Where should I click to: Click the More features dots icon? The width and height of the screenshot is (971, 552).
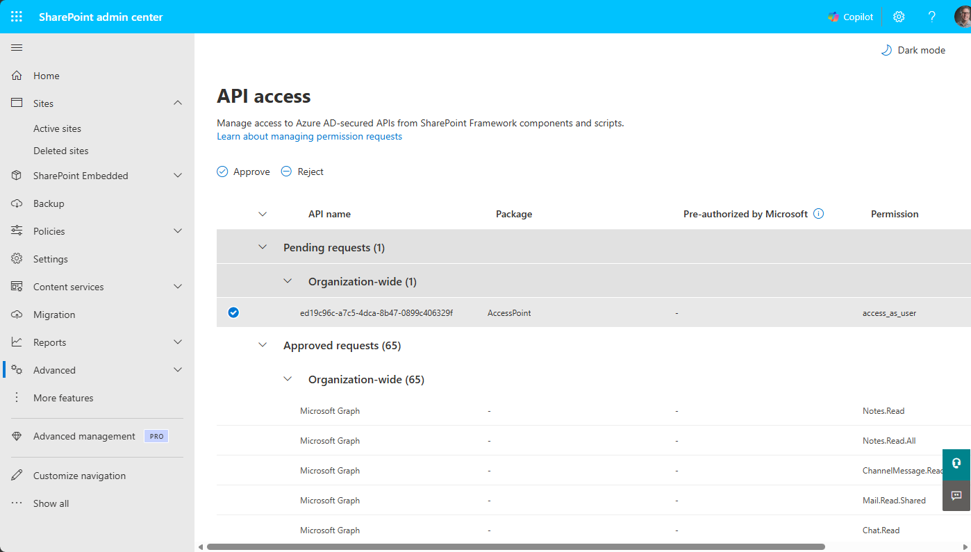(17, 398)
